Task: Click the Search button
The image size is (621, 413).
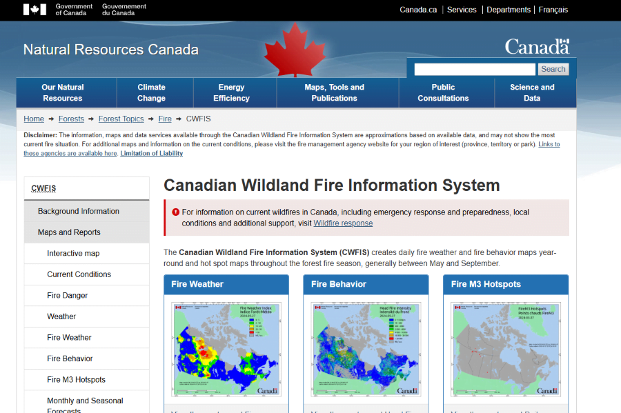Action: click(553, 69)
